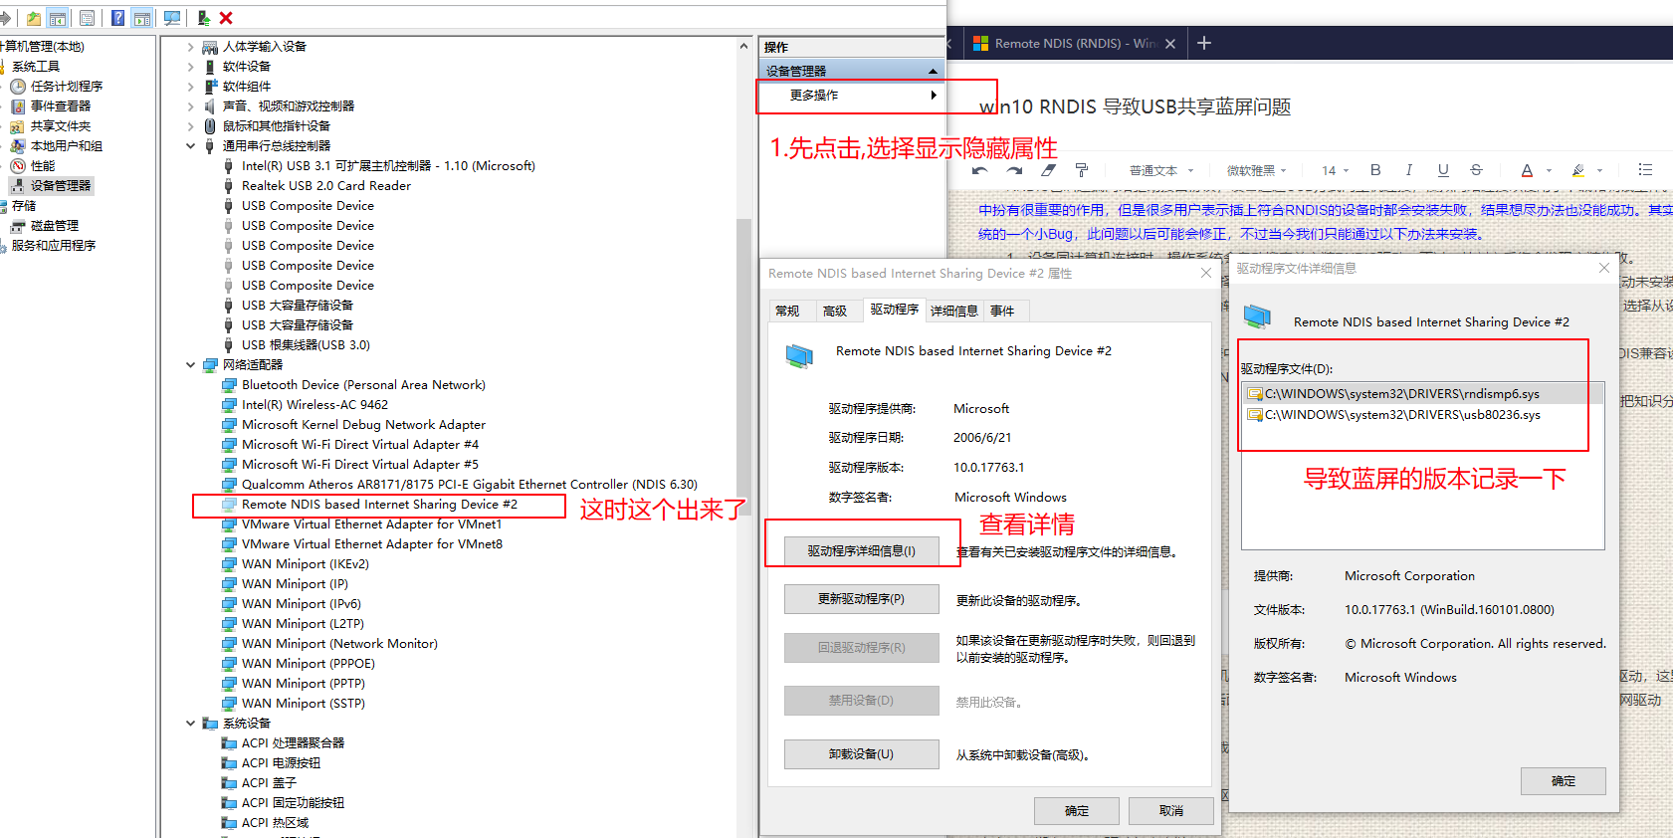Click 确定 in the driver file details dialog
Screen dimensions: 1673x838
(1564, 781)
